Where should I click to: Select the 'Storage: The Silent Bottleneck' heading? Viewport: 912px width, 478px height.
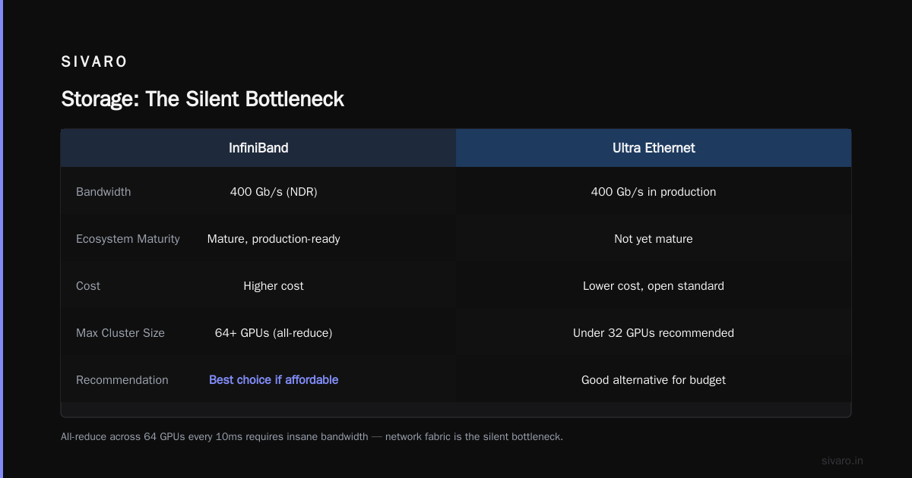click(x=203, y=99)
